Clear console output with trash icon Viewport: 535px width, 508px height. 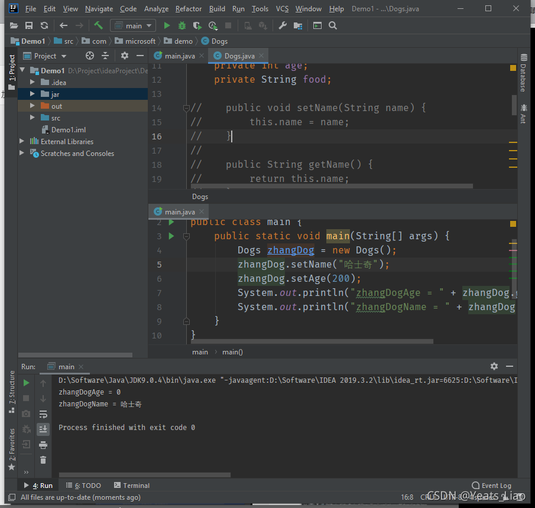pos(43,460)
